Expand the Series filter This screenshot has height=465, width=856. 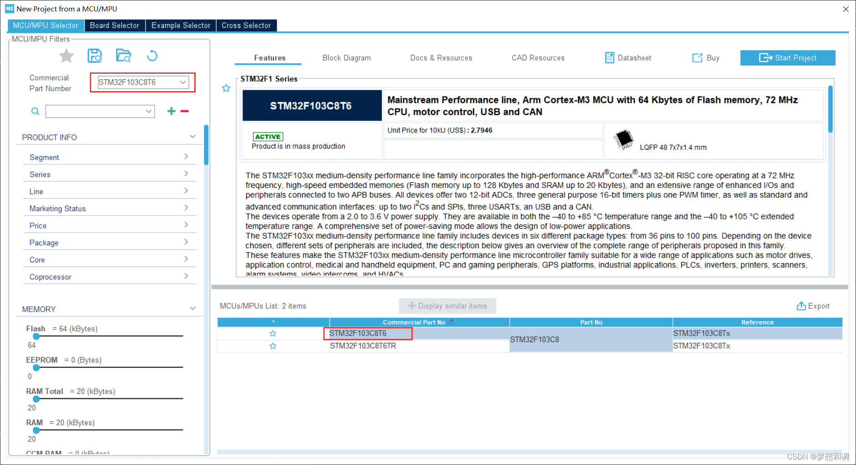click(186, 174)
